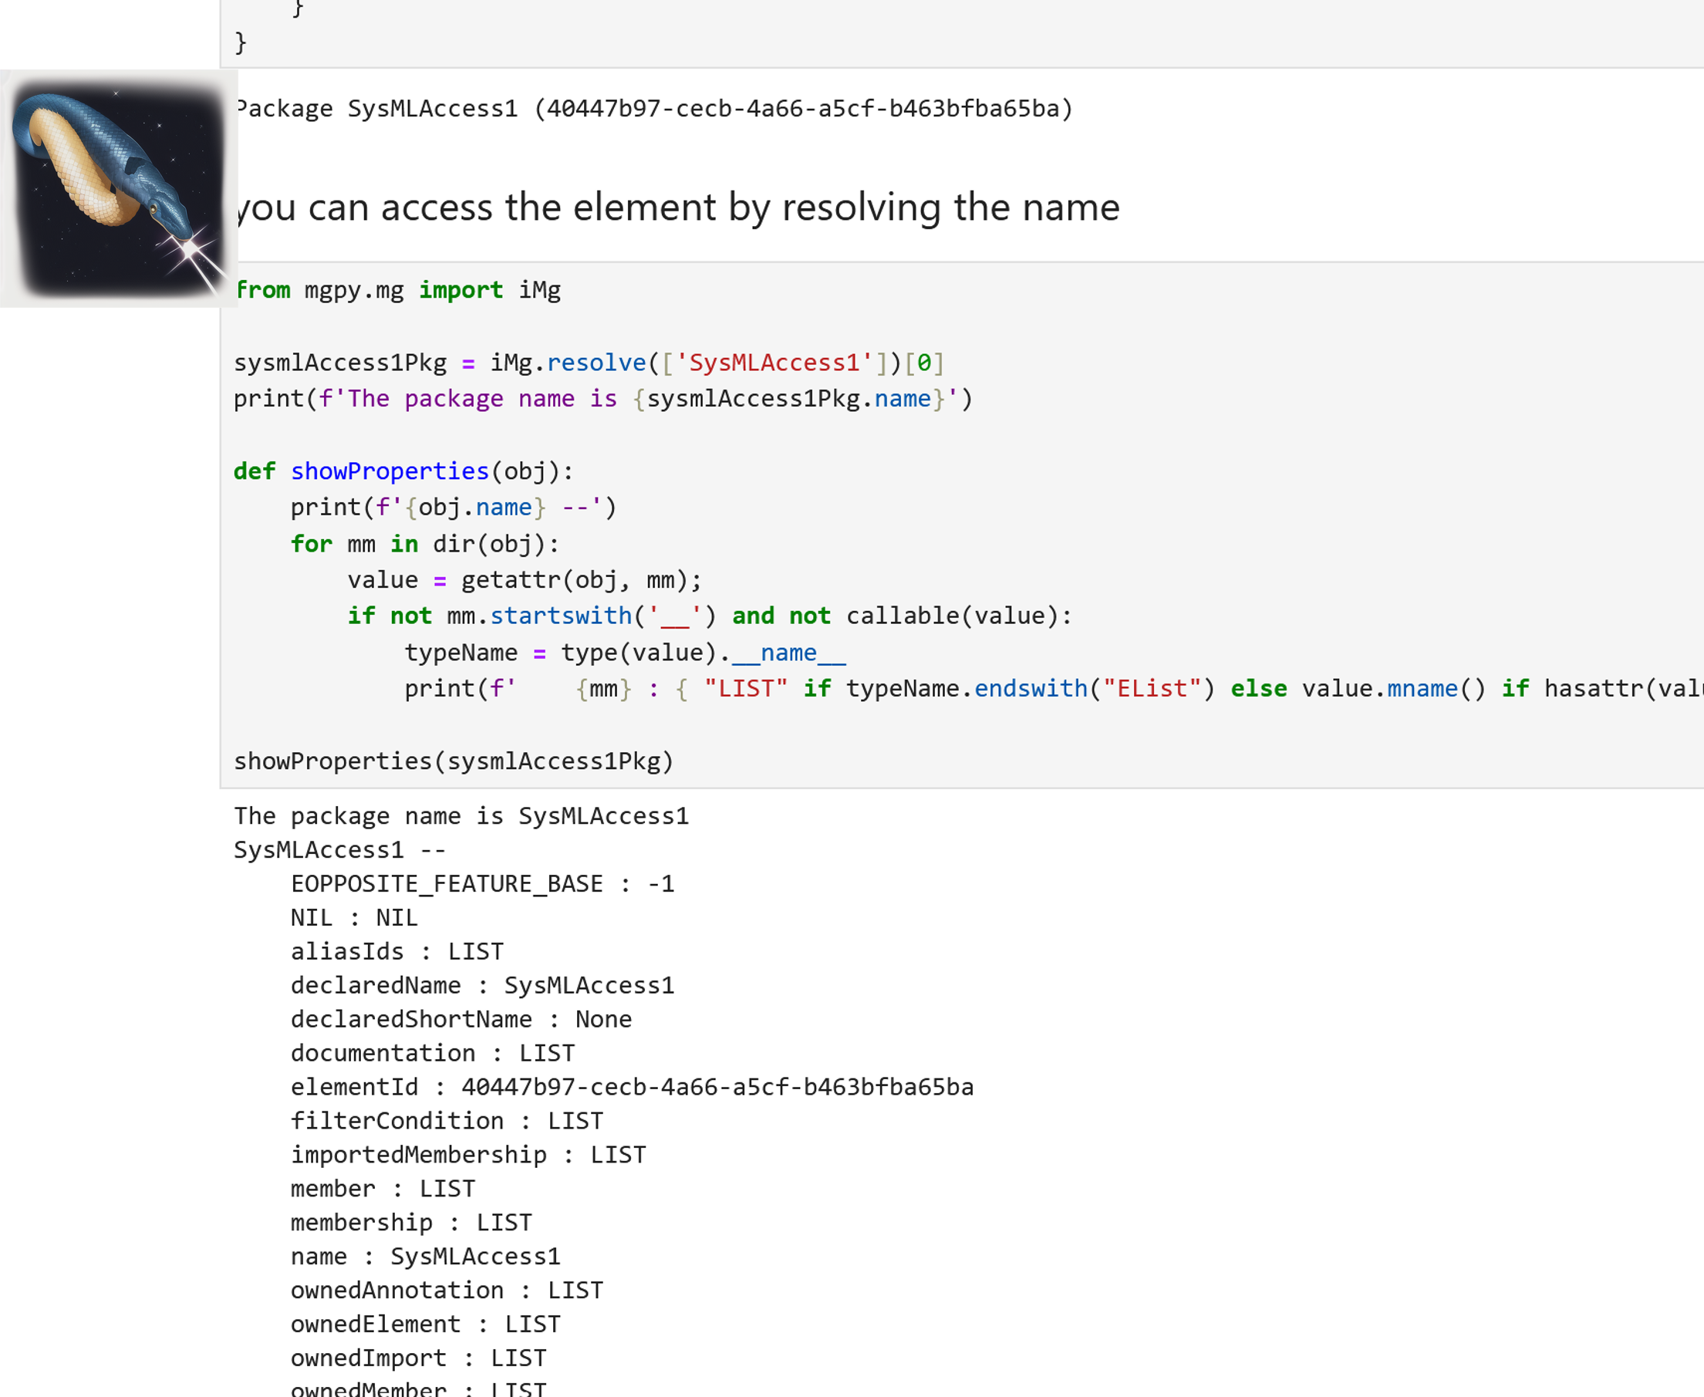Image resolution: width=1704 pixels, height=1397 pixels.
Task: Click the 'def showProperties(obj):' line
Action: (x=403, y=471)
